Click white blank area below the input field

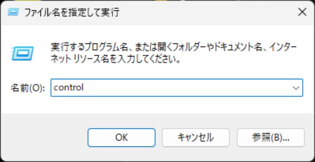pos(157,105)
